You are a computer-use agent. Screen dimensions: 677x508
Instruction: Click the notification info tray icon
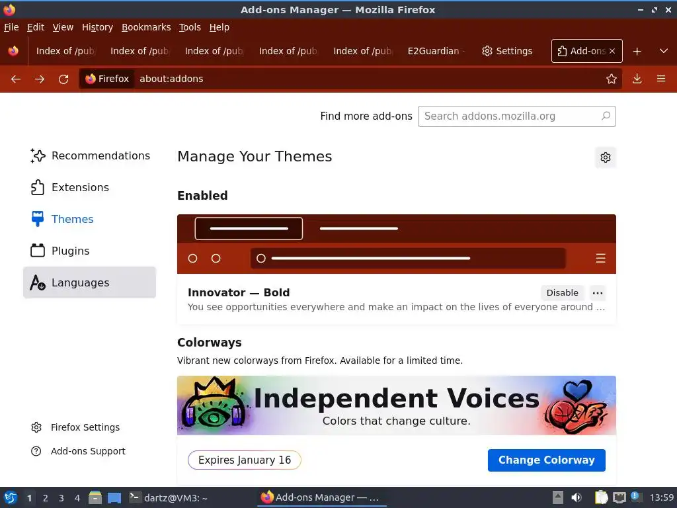(635, 496)
